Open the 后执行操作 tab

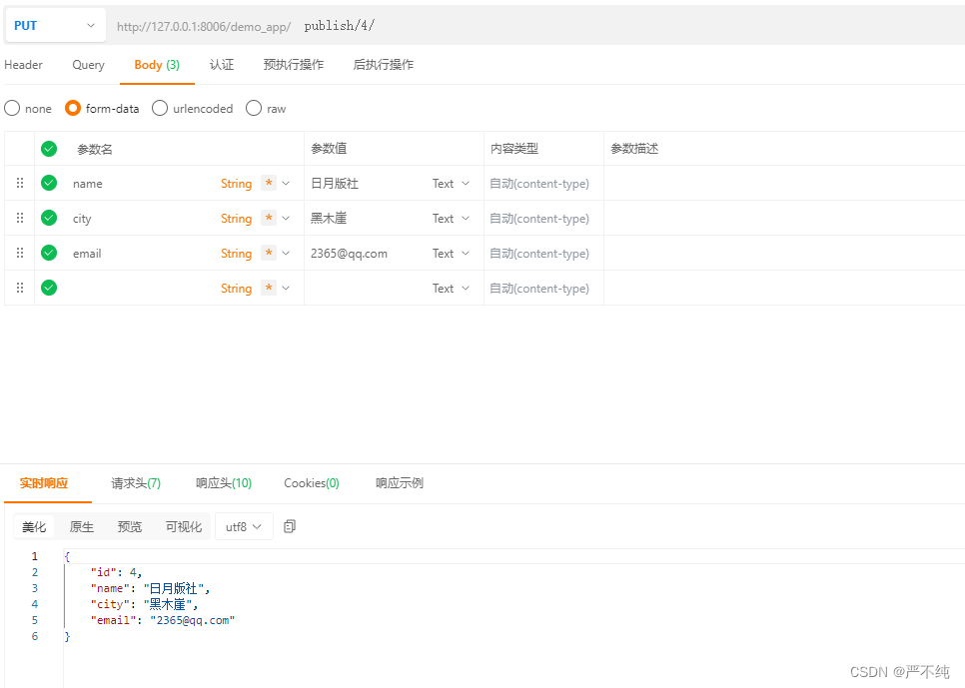384,65
